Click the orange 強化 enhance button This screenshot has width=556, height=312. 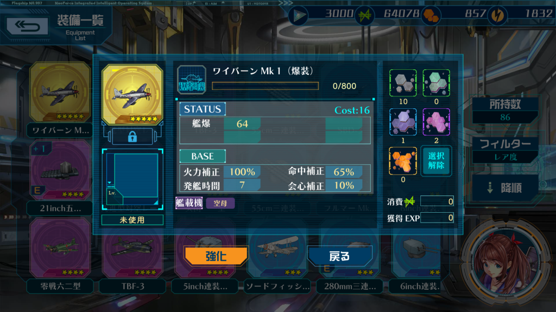pos(216,256)
